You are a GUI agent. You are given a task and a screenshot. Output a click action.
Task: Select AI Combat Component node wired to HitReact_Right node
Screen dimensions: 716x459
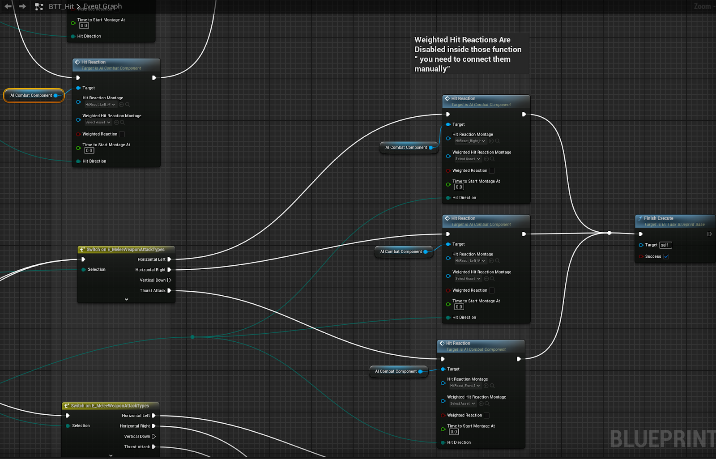coord(409,147)
